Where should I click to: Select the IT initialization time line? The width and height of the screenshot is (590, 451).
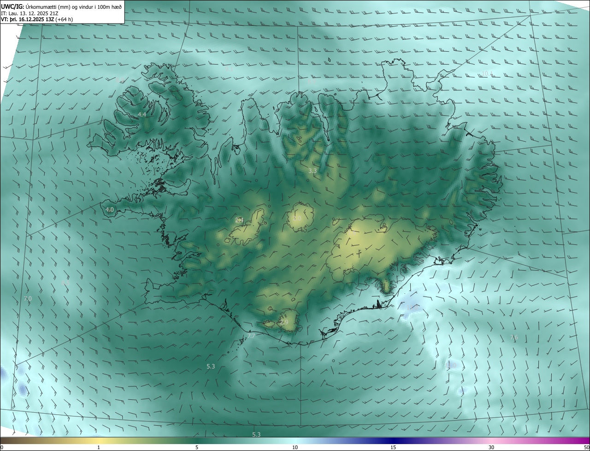click(x=29, y=13)
